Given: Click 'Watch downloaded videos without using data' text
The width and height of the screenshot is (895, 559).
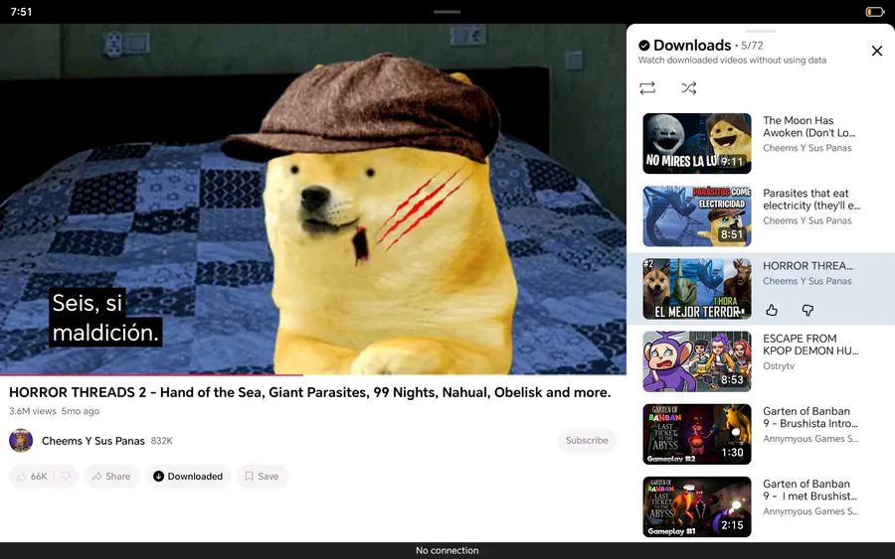Looking at the screenshot, I should [x=732, y=61].
